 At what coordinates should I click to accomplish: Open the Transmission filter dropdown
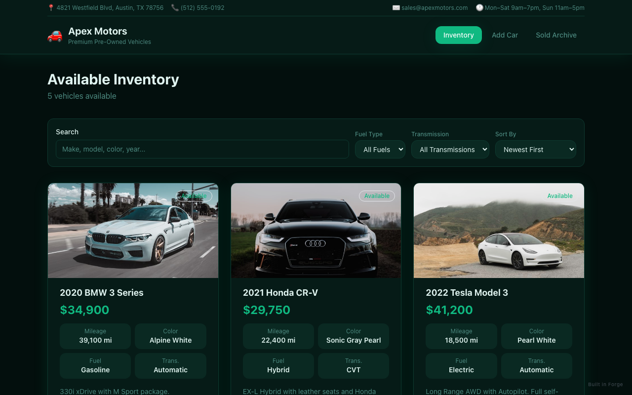point(450,149)
